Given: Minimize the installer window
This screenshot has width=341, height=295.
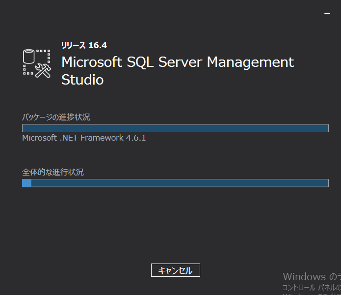Looking at the screenshot, I should click(327, 14).
